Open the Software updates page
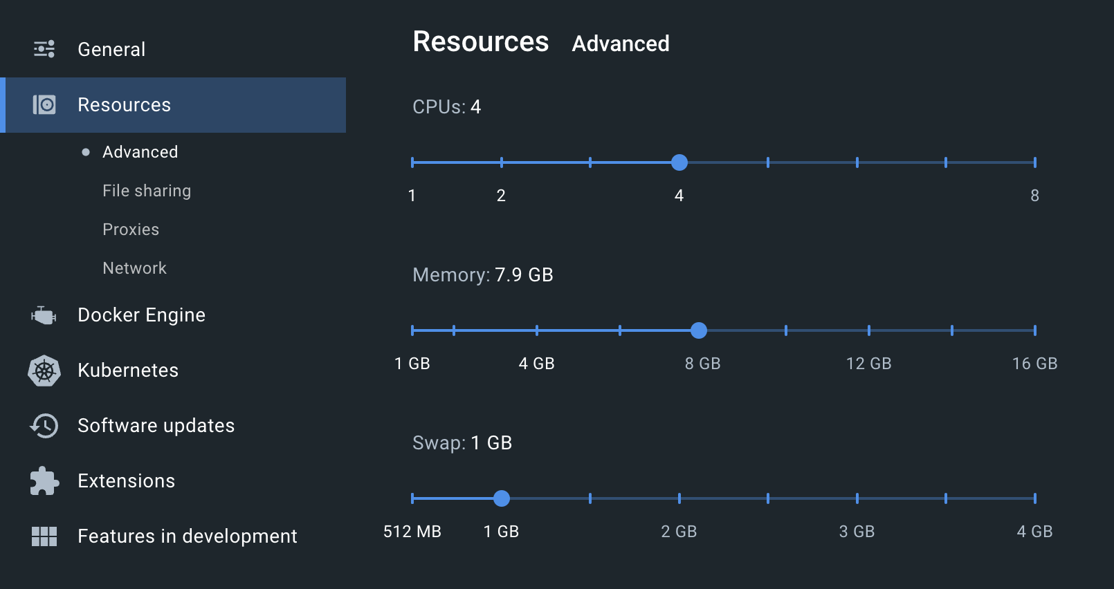This screenshot has height=589, width=1114. coord(156,426)
